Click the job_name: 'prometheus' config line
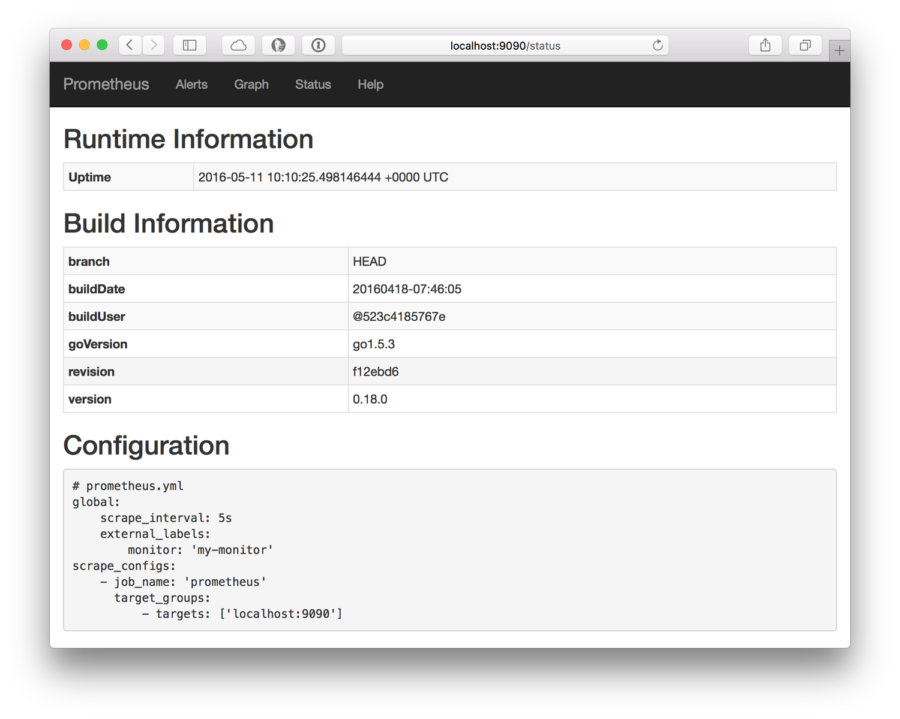Image resolution: width=900 pixels, height=719 pixels. click(184, 582)
